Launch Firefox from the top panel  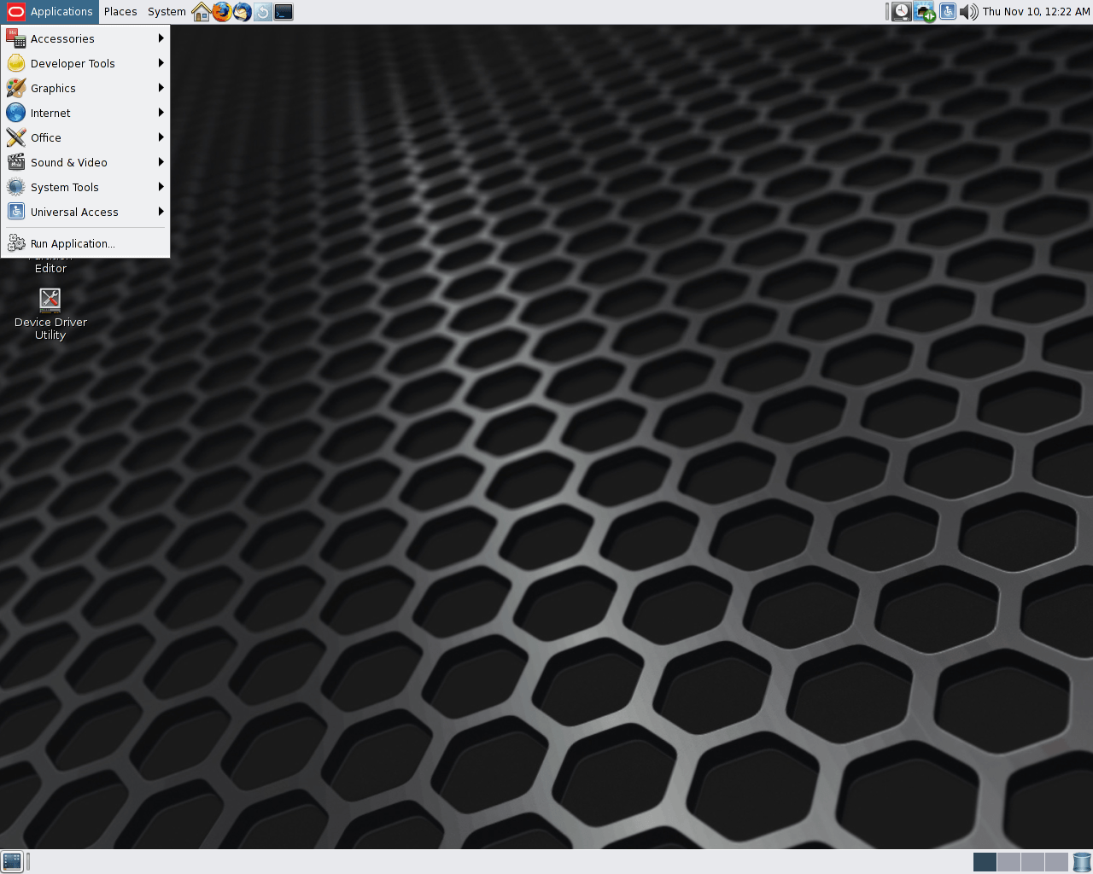click(x=222, y=12)
